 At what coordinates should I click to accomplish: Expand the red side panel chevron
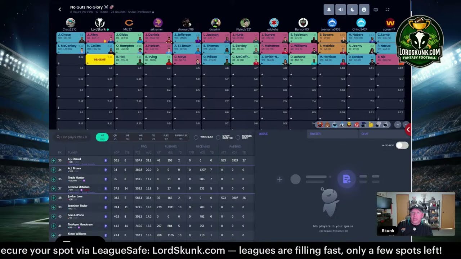(x=408, y=129)
